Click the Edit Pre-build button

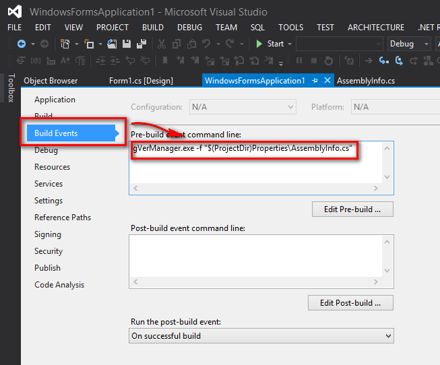pyautogui.click(x=352, y=209)
